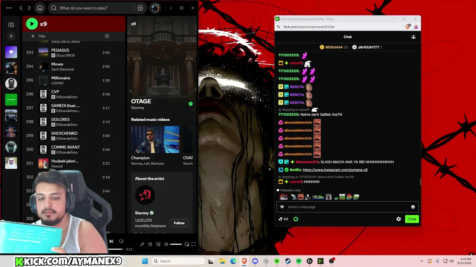
Task: Toggle the lyrics microphone icon
Action: point(142,244)
